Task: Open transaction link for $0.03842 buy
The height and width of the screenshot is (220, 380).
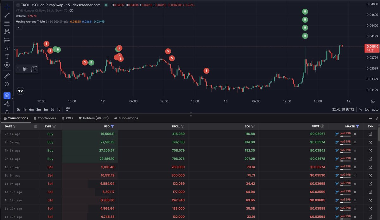Action: (x=370, y=151)
